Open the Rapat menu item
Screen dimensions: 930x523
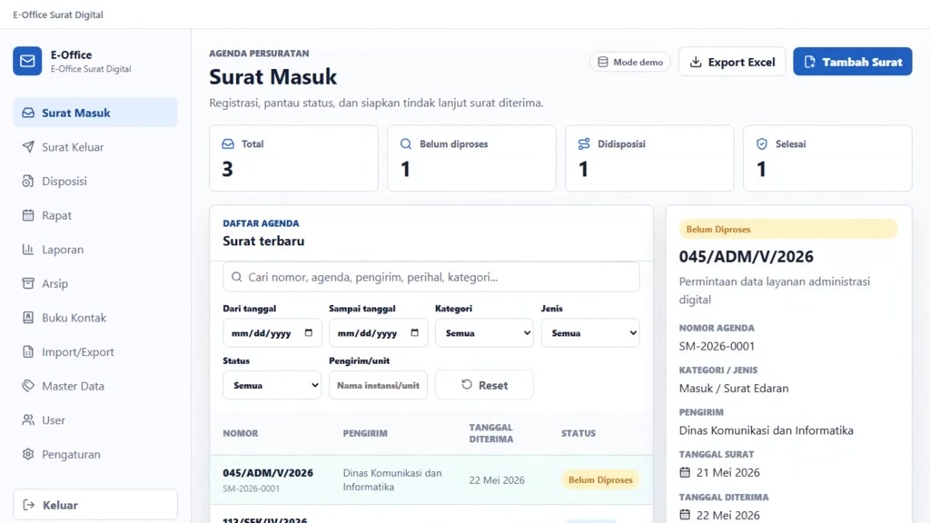tap(94, 215)
